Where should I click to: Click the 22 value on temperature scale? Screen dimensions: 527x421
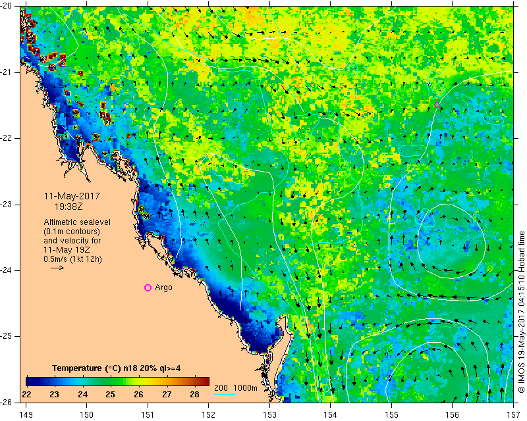coord(26,395)
